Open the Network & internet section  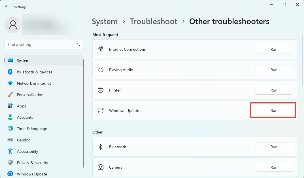[34, 83]
